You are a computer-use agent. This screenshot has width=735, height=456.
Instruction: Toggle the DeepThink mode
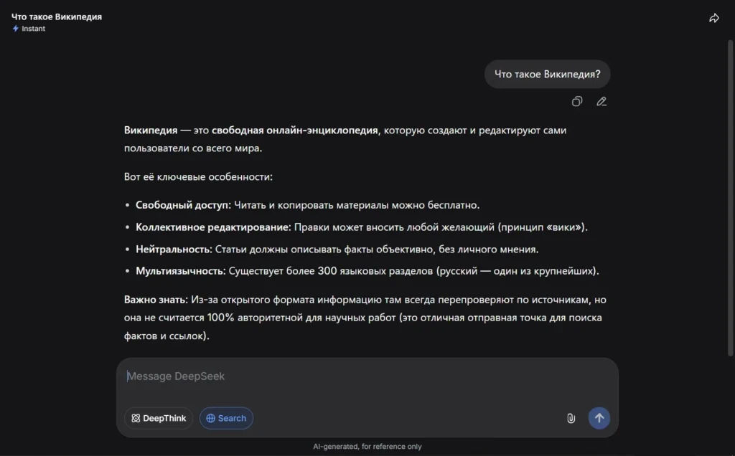pyautogui.click(x=159, y=418)
